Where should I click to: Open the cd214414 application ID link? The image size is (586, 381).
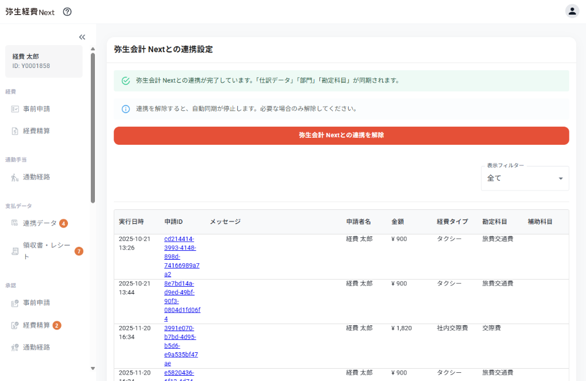point(182,256)
